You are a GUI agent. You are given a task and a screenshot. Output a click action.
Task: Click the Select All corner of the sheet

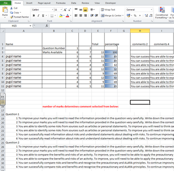pos(3,31)
